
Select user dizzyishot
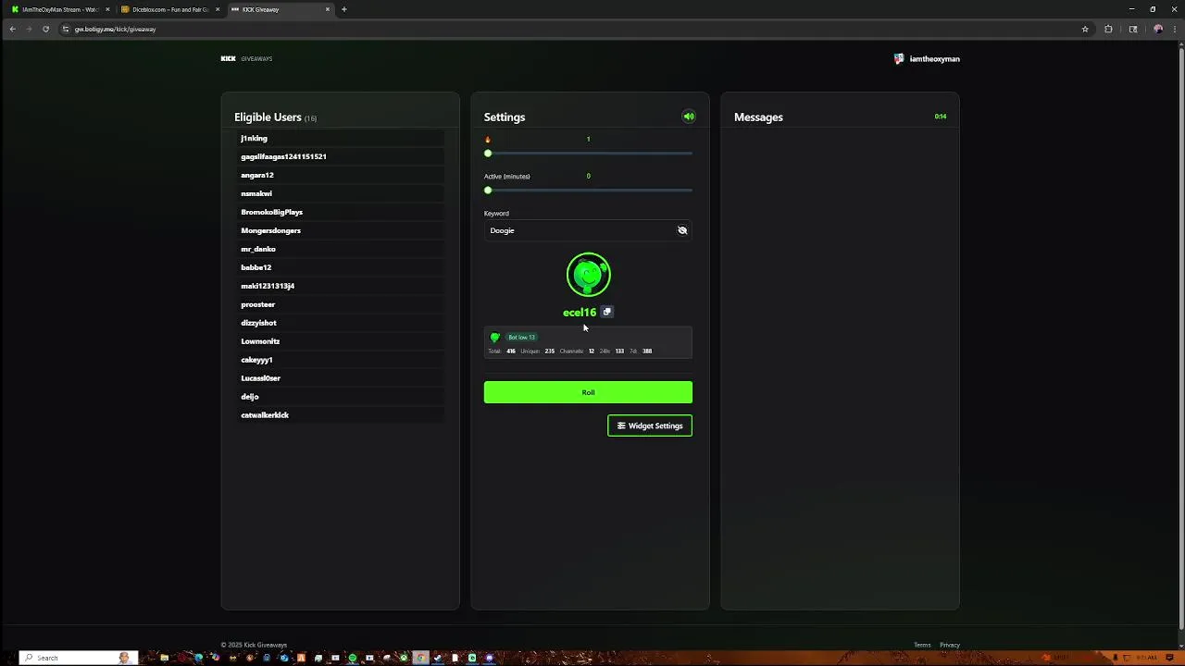click(x=340, y=323)
